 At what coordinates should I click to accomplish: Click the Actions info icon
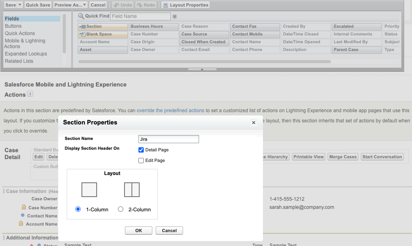(30, 94)
